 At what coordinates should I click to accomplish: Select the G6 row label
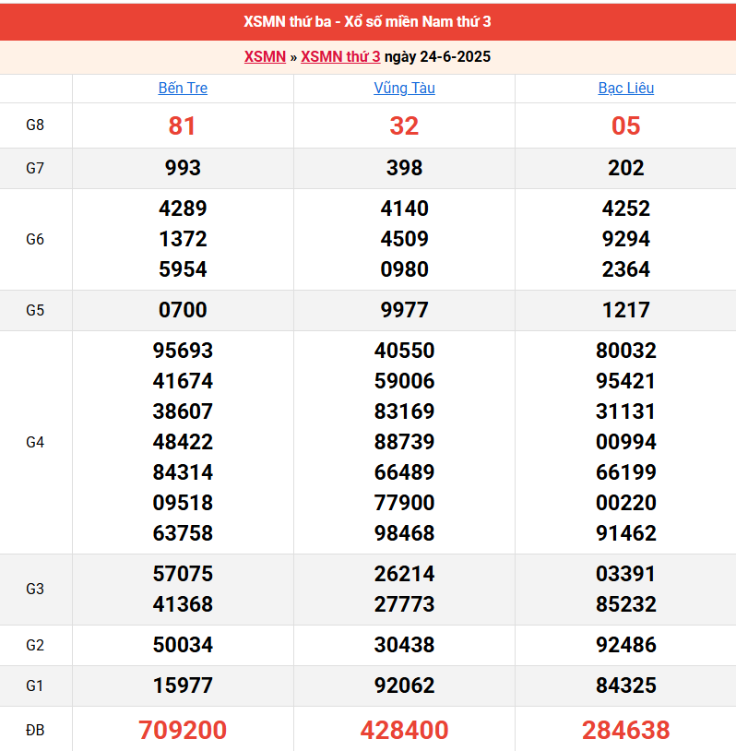click(35, 239)
